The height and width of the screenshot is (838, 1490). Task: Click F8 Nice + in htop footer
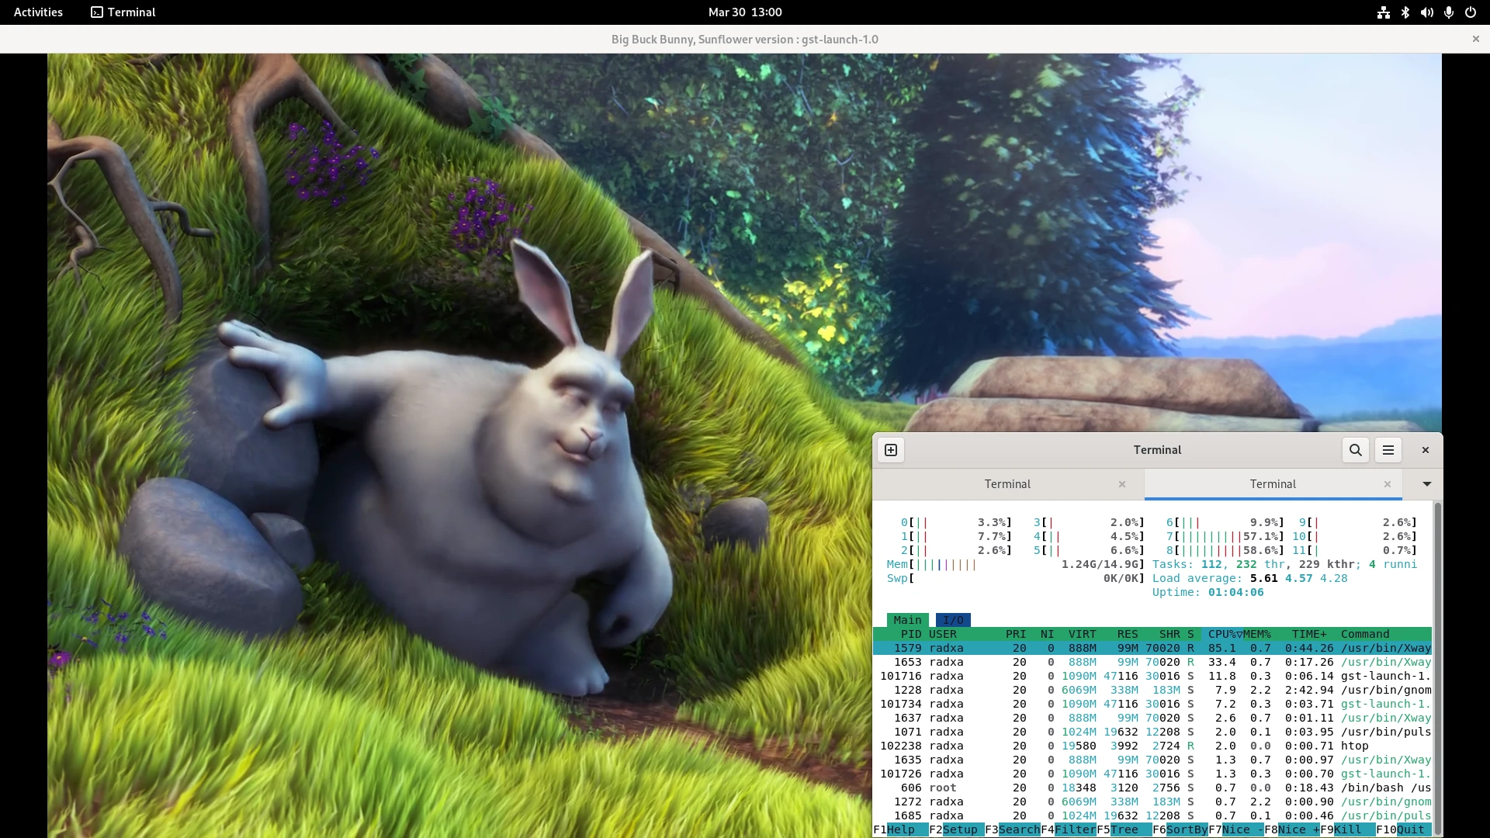pyautogui.click(x=1291, y=829)
